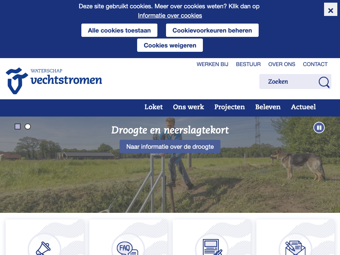The height and width of the screenshot is (255, 340).
Task: Open the Ons werk menu
Action: 189,107
